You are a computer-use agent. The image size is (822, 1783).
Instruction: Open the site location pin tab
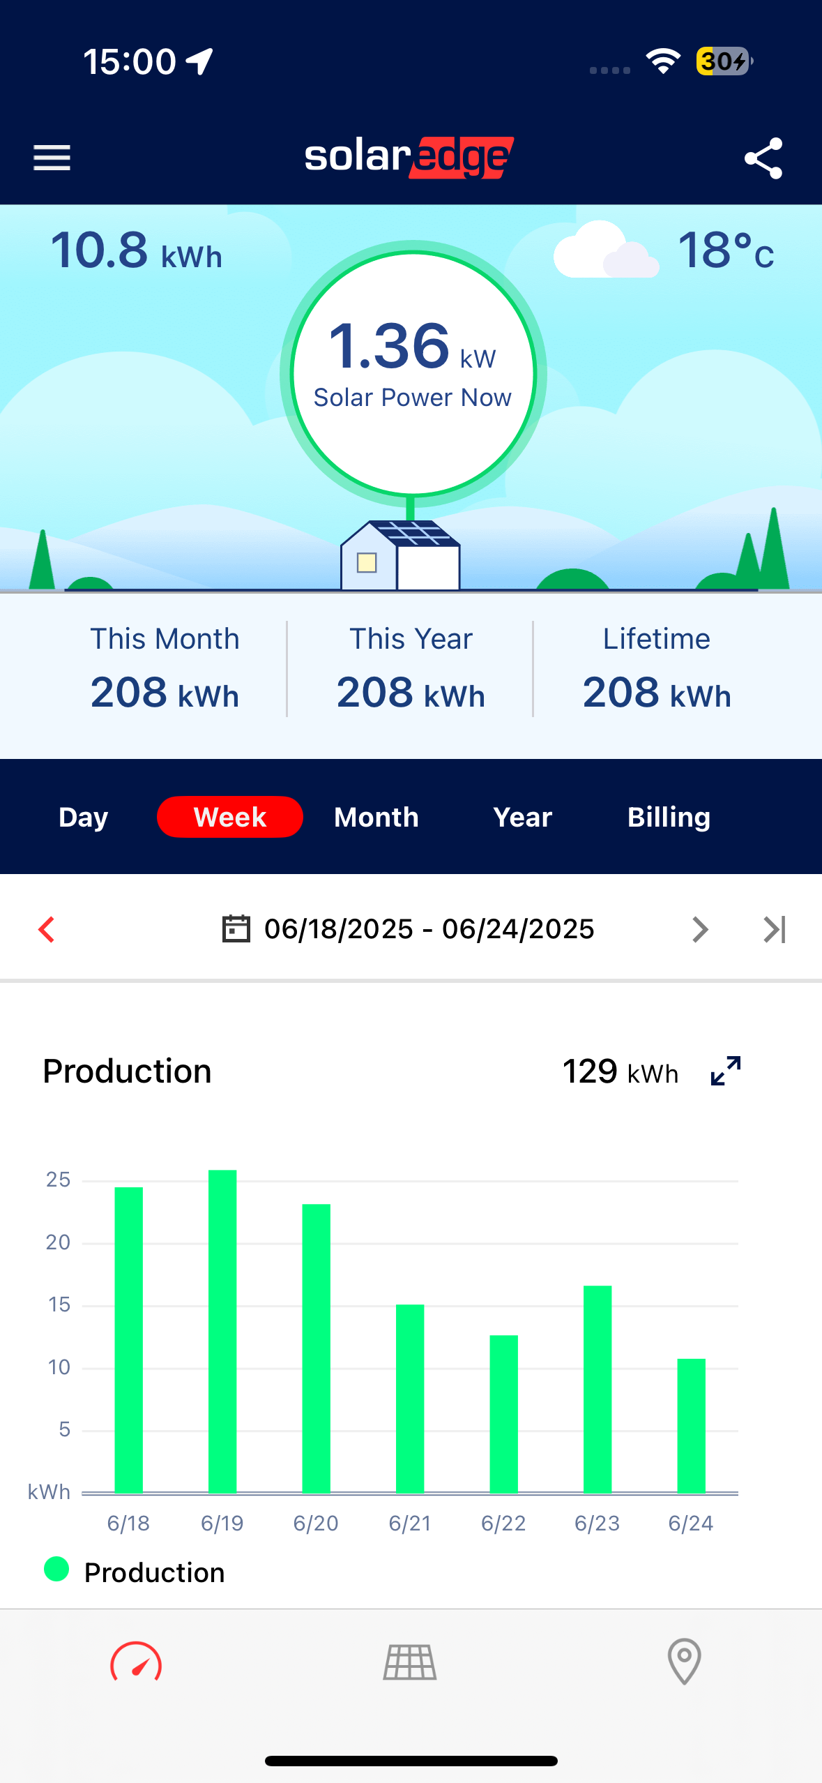tap(684, 1662)
